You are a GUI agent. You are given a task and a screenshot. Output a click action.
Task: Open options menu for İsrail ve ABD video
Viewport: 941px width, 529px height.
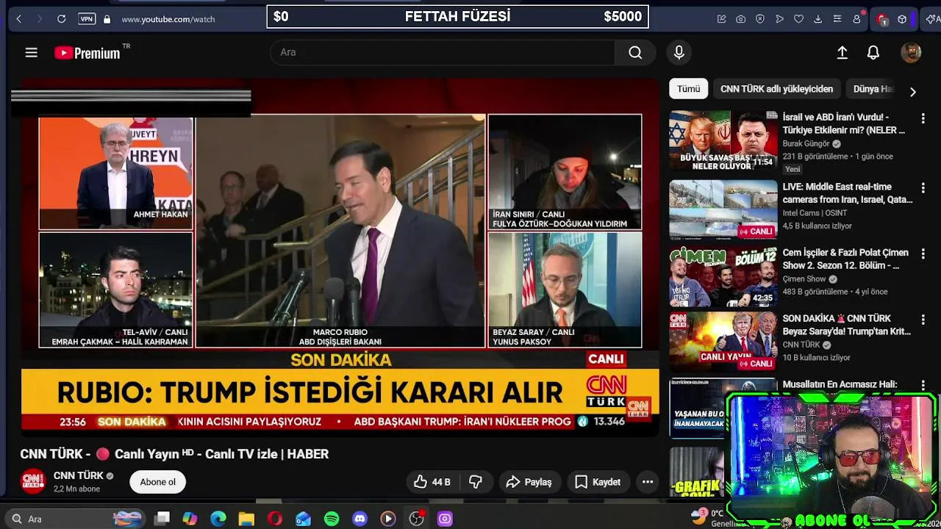pyautogui.click(x=923, y=118)
